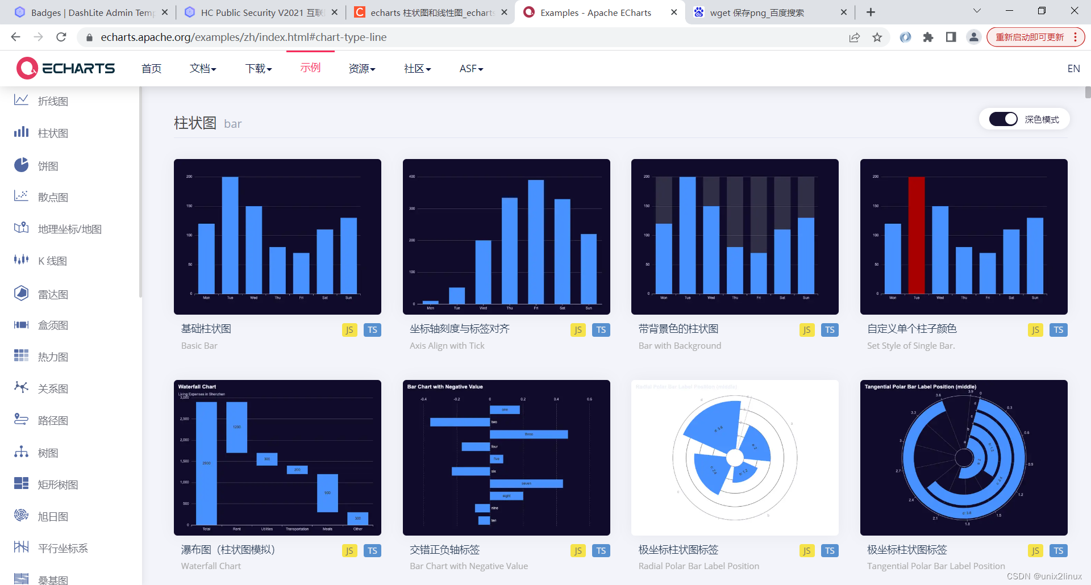1091x585 pixels.
Task: Open the browser profile avatar icon
Action: point(974,37)
